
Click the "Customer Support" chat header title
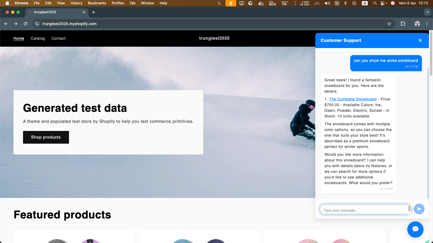pyautogui.click(x=341, y=40)
